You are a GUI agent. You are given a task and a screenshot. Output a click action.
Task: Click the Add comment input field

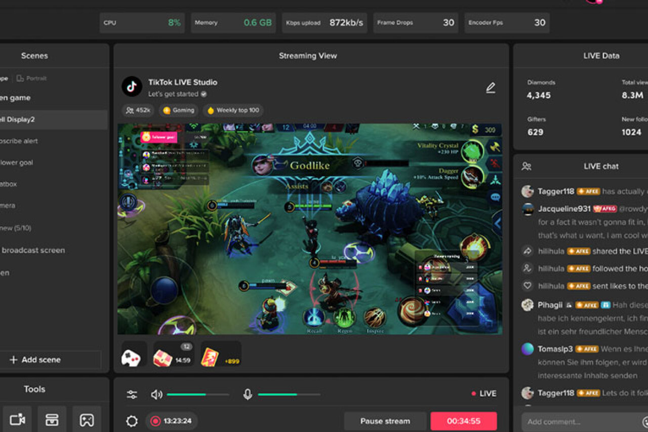coord(580,422)
